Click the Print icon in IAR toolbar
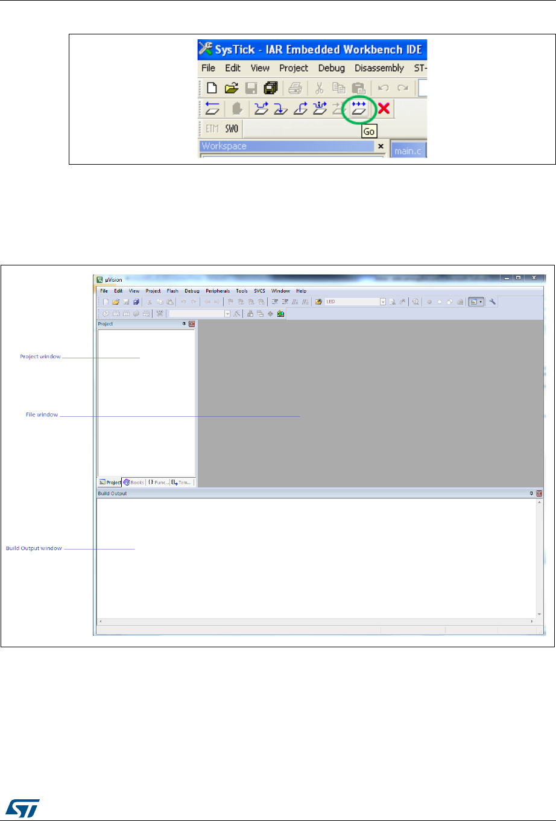Screen dimensions: 556x821 pos(295,88)
